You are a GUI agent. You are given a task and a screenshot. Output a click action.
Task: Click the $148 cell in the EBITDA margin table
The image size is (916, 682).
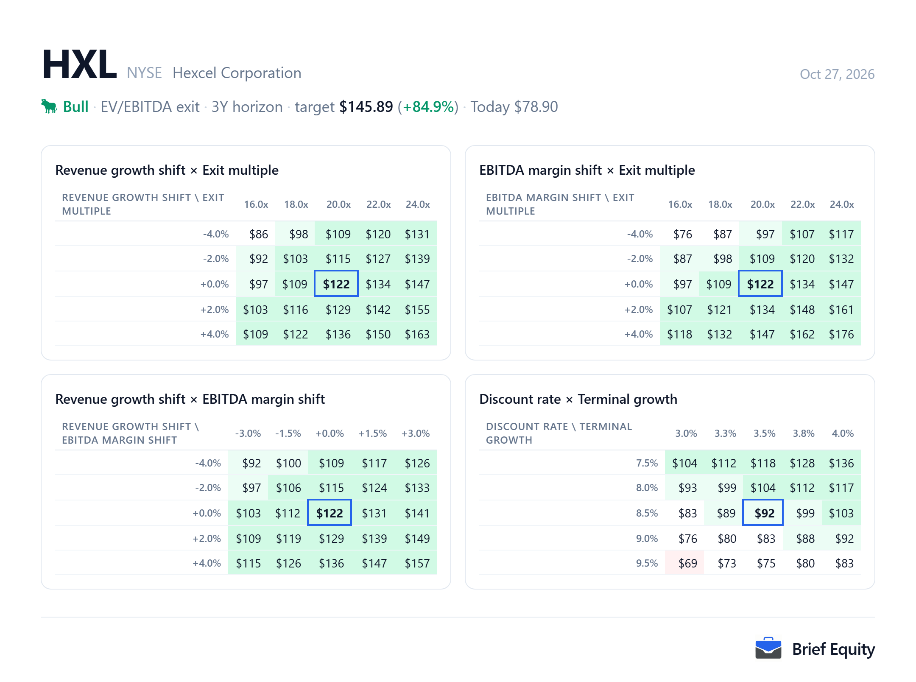point(802,310)
